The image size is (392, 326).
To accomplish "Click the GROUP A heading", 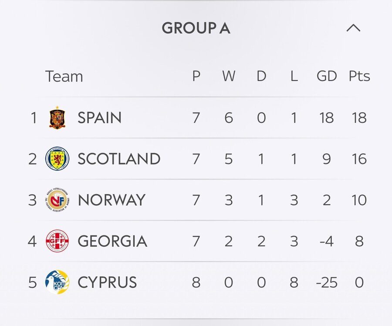I will point(196,28).
